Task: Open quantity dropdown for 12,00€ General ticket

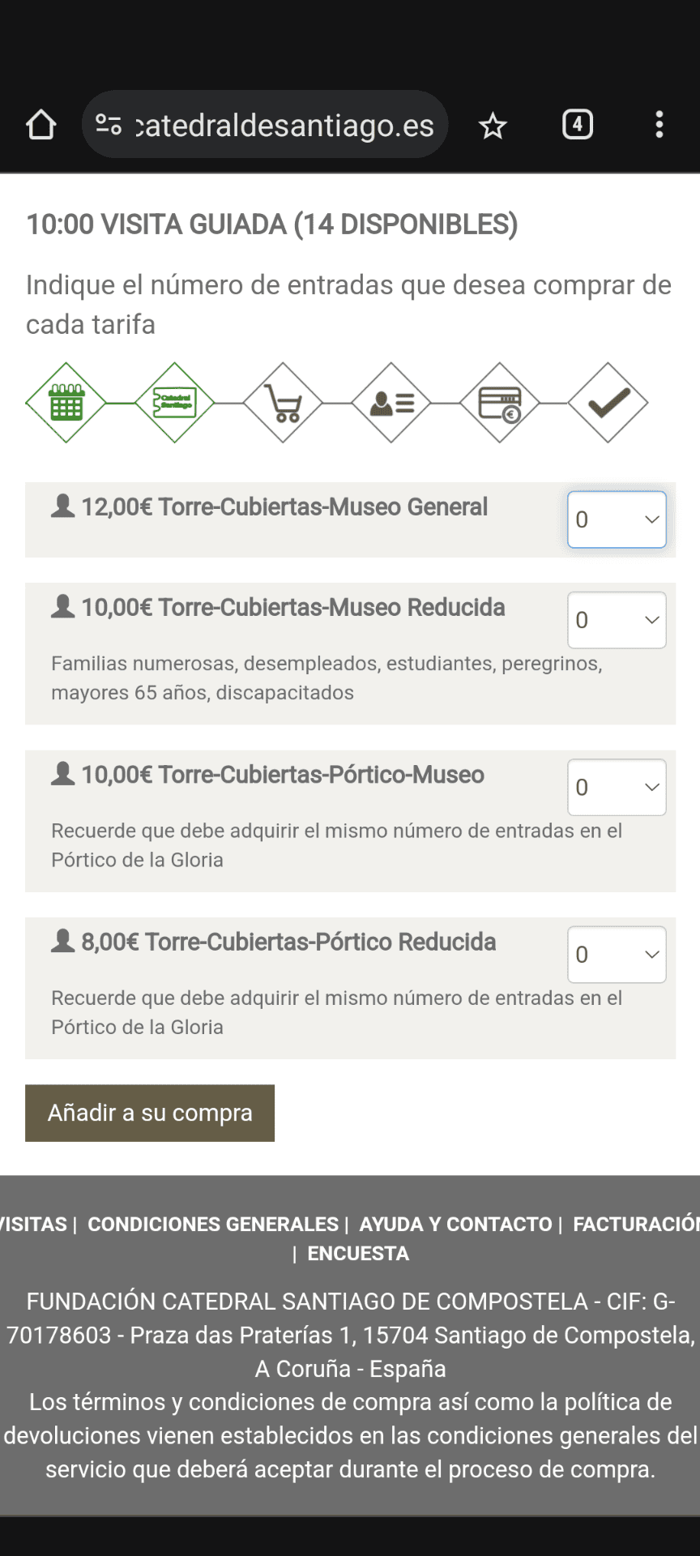Action: coord(617,519)
